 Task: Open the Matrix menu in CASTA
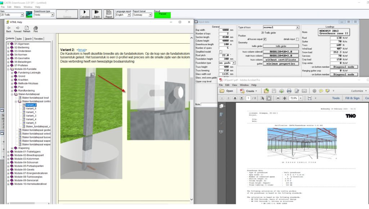(17, 7)
